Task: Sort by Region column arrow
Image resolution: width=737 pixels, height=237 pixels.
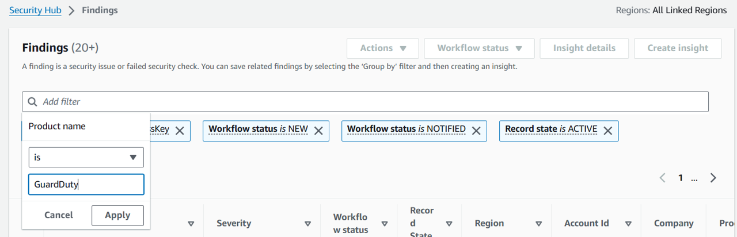Action: point(539,224)
